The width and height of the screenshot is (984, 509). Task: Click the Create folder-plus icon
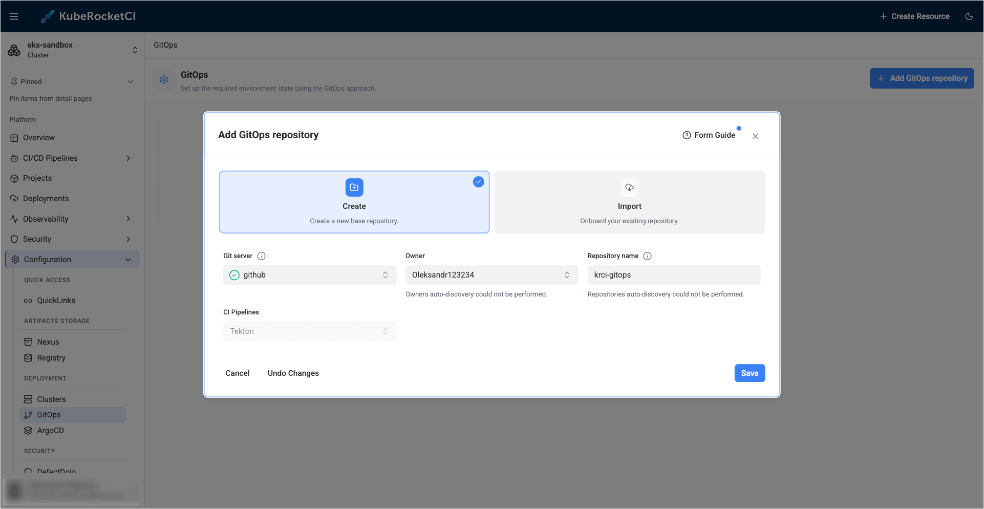[354, 187]
